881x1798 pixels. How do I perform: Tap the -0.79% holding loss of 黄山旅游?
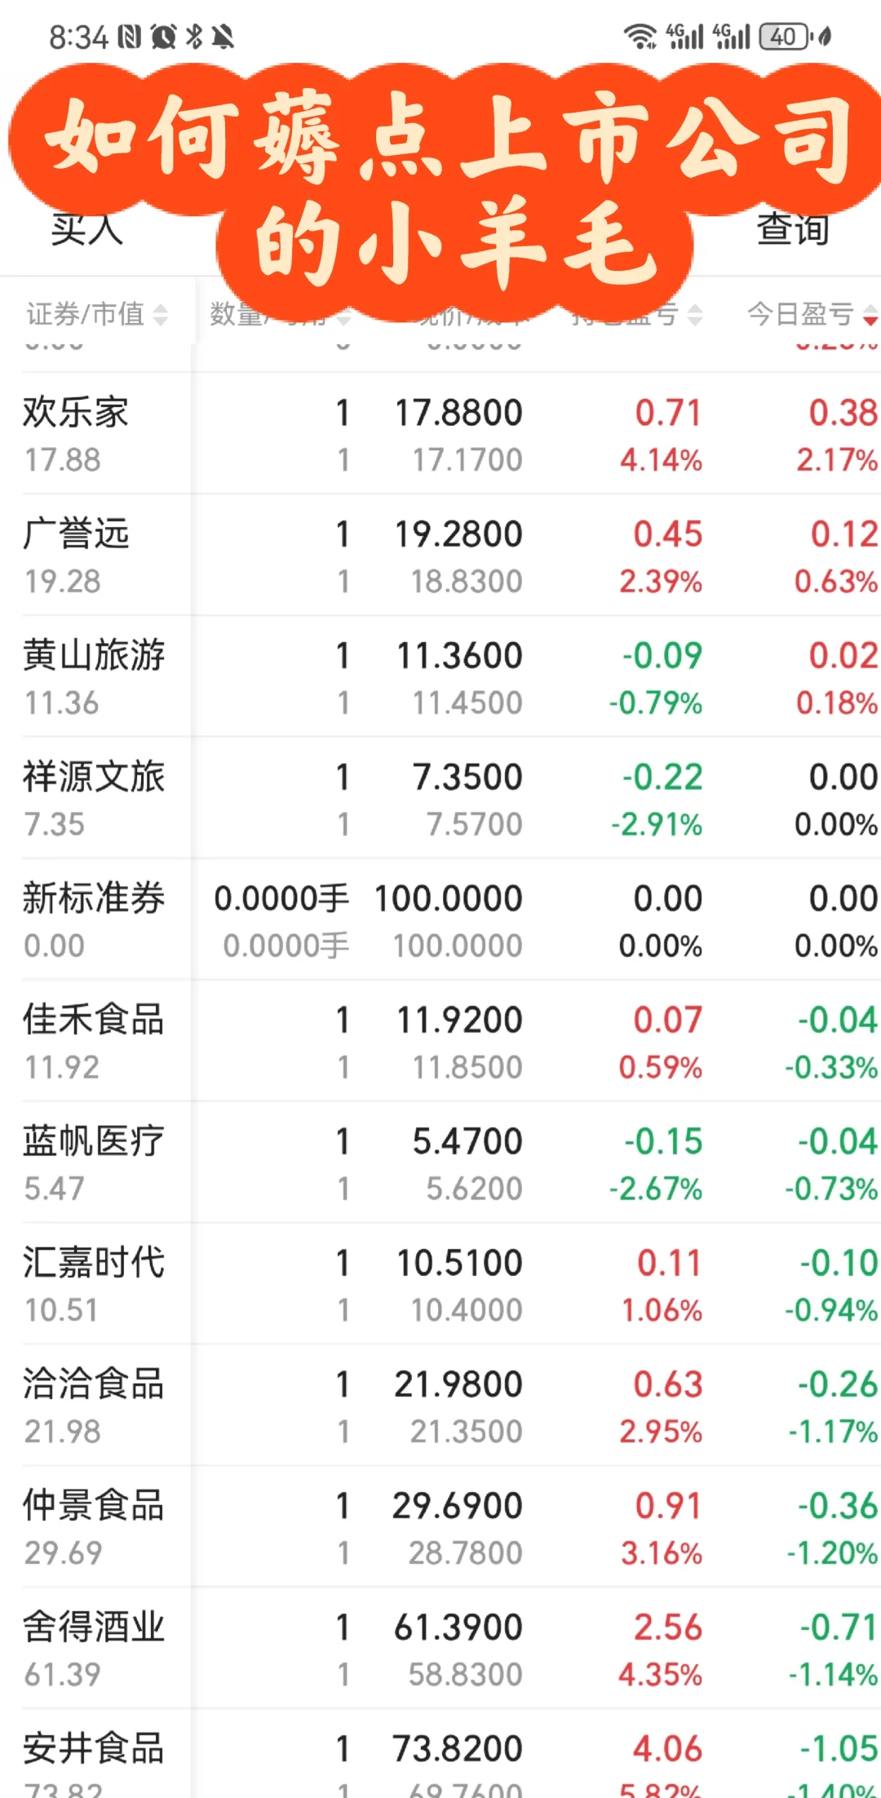click(x=656, y=703)
